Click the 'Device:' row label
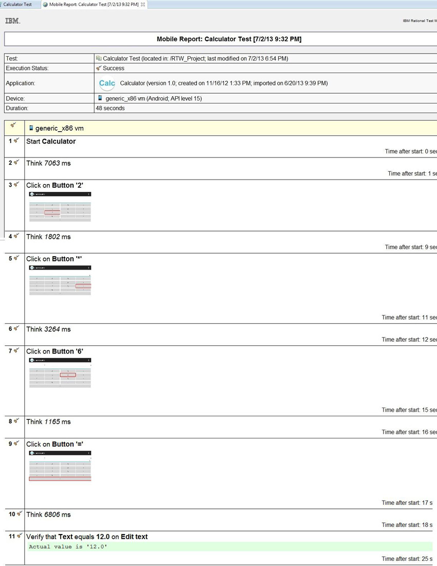 (15, 99)
